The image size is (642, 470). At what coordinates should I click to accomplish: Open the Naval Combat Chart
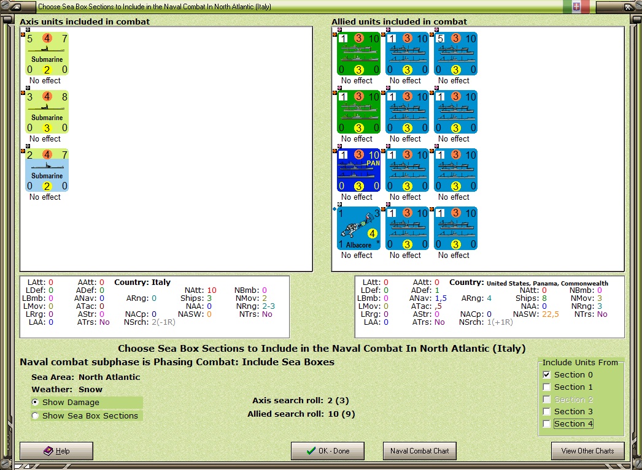click(x=420, y=451)
